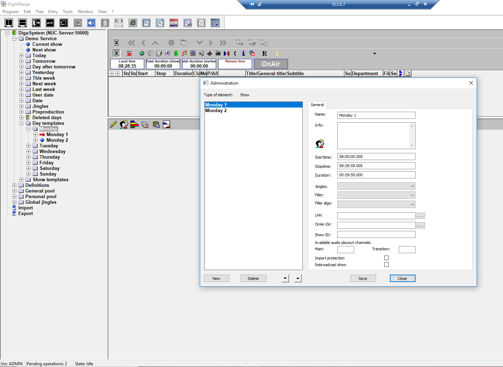Viewport: 503px width, 367px height.
Task: Open the Filler algo dropdown
Action: 376,204
